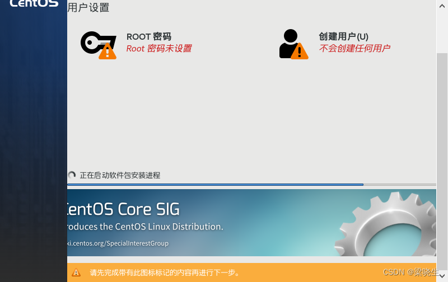Viewport: 448px width, 282px height.
Task: Select red text Root 密码未设置
Action: click(159, 49)
